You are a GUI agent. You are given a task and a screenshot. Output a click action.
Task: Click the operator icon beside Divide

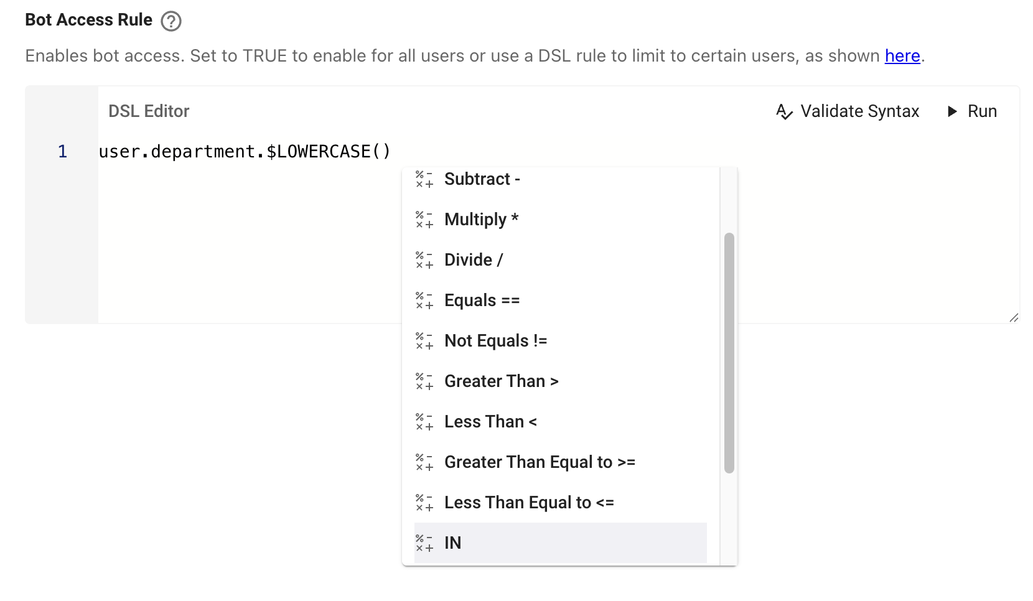424,261
